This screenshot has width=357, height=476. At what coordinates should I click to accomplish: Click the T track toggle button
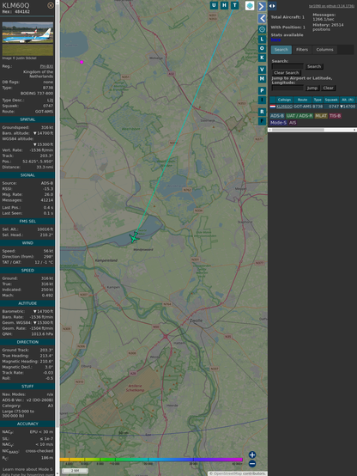pos(234,5)
